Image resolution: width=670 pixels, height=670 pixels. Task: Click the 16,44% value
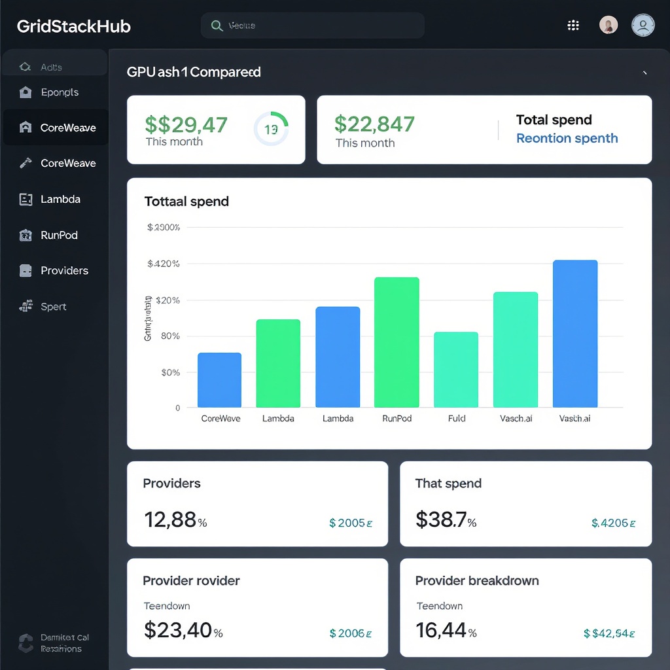tap(446, 630)
